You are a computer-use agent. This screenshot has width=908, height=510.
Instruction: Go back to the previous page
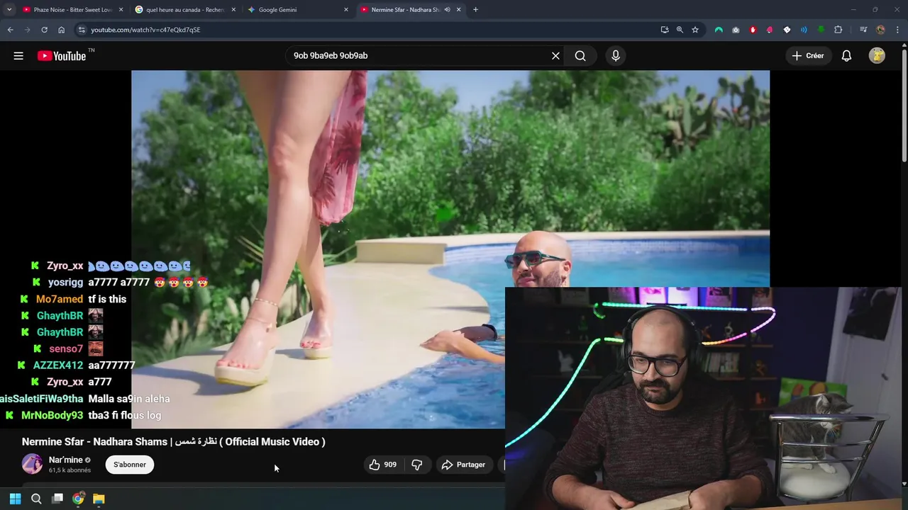click(10, 30)
